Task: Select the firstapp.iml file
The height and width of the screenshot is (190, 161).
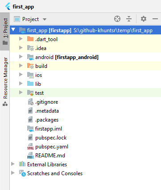Action: (49, 129)
